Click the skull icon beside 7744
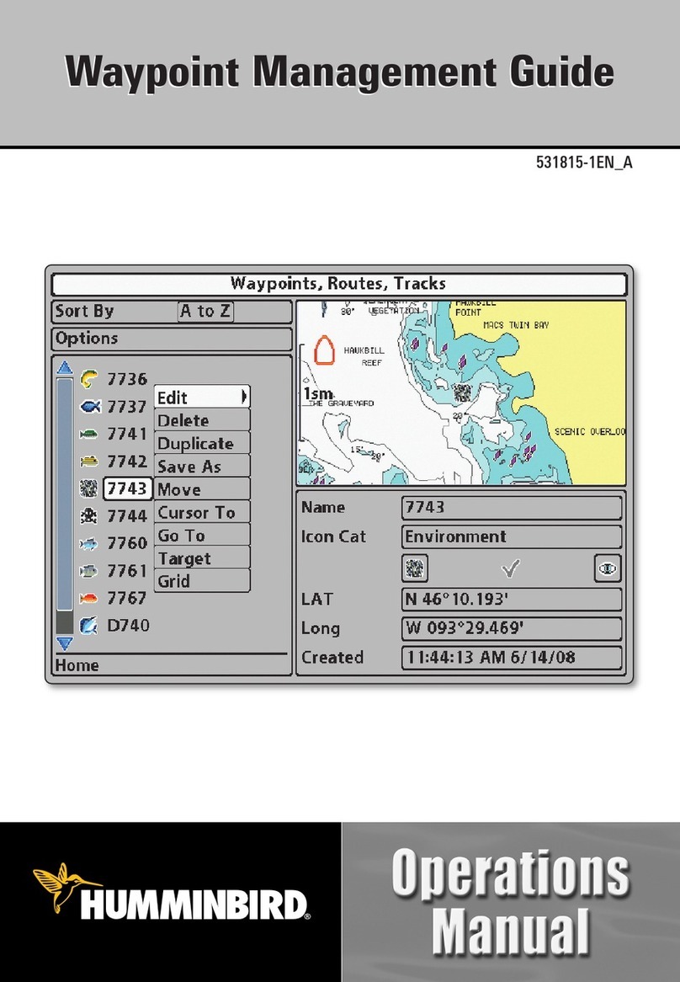The width and height of the screenshot is (680, 982). point(89,516)
